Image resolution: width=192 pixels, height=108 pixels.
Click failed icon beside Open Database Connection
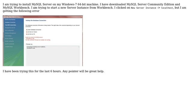click(x=27, y=30)
